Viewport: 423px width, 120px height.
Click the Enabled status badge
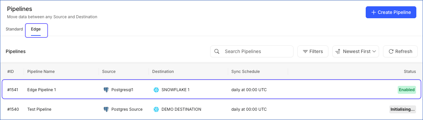pos(407,90)
